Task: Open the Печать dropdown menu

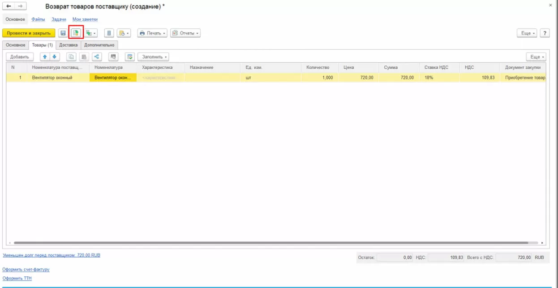Action: coord(152,33)
